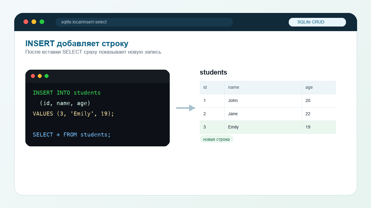Click the yellow minimize dot in browser bar
The width and height of the screenshot is (371, 208).
coord(34,22)
